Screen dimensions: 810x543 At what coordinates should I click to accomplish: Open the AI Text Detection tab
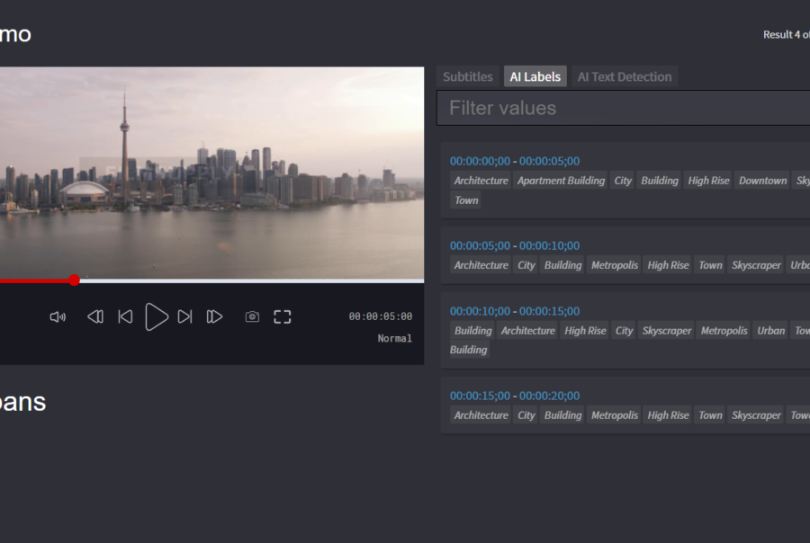[x=625, y=76]
